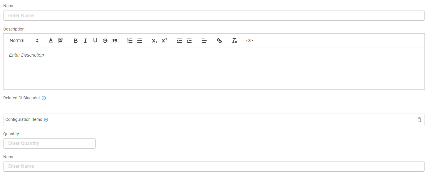Toggle strikethrough formatting
Image resolution: width=430 pixels, height=176 pixels.
click(x=105, y=41)
